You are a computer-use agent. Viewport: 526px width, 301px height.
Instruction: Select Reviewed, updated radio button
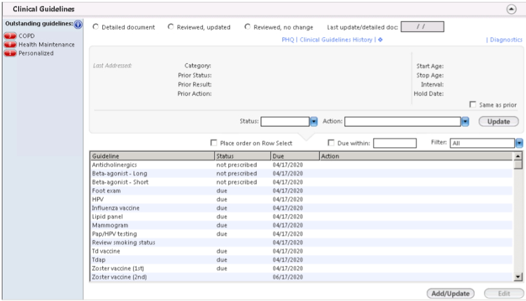tap(171, 26)
